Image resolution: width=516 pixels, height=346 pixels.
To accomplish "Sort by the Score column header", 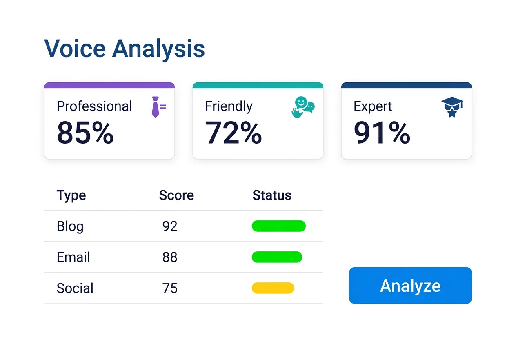I will (x=176, y=195).
